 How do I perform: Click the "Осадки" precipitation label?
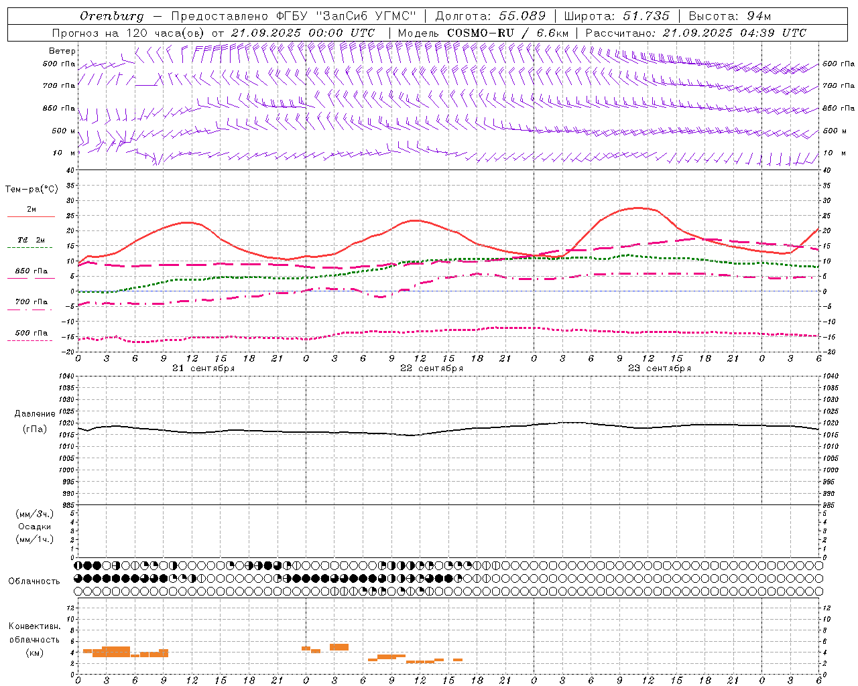coord(35,527)
